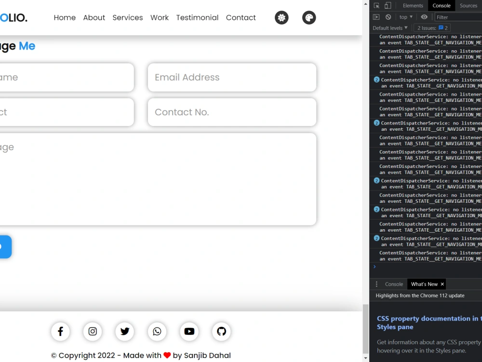
Task: Switch to the Console tab
Action: tap(442, 5)
